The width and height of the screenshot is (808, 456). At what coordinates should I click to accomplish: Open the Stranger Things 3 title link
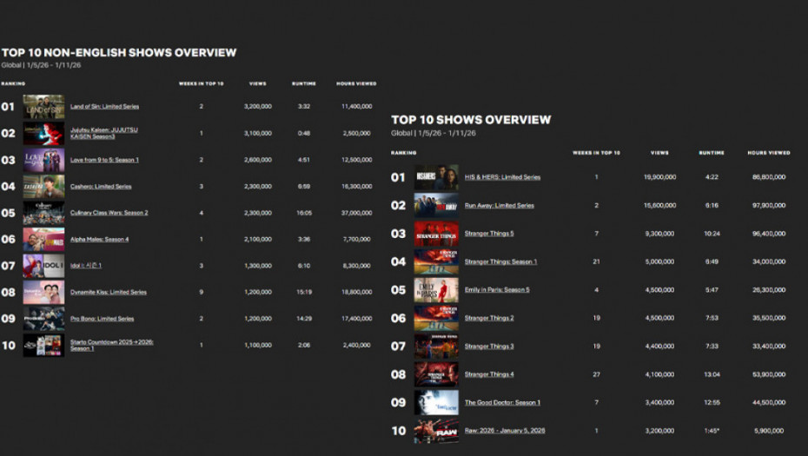489,347
